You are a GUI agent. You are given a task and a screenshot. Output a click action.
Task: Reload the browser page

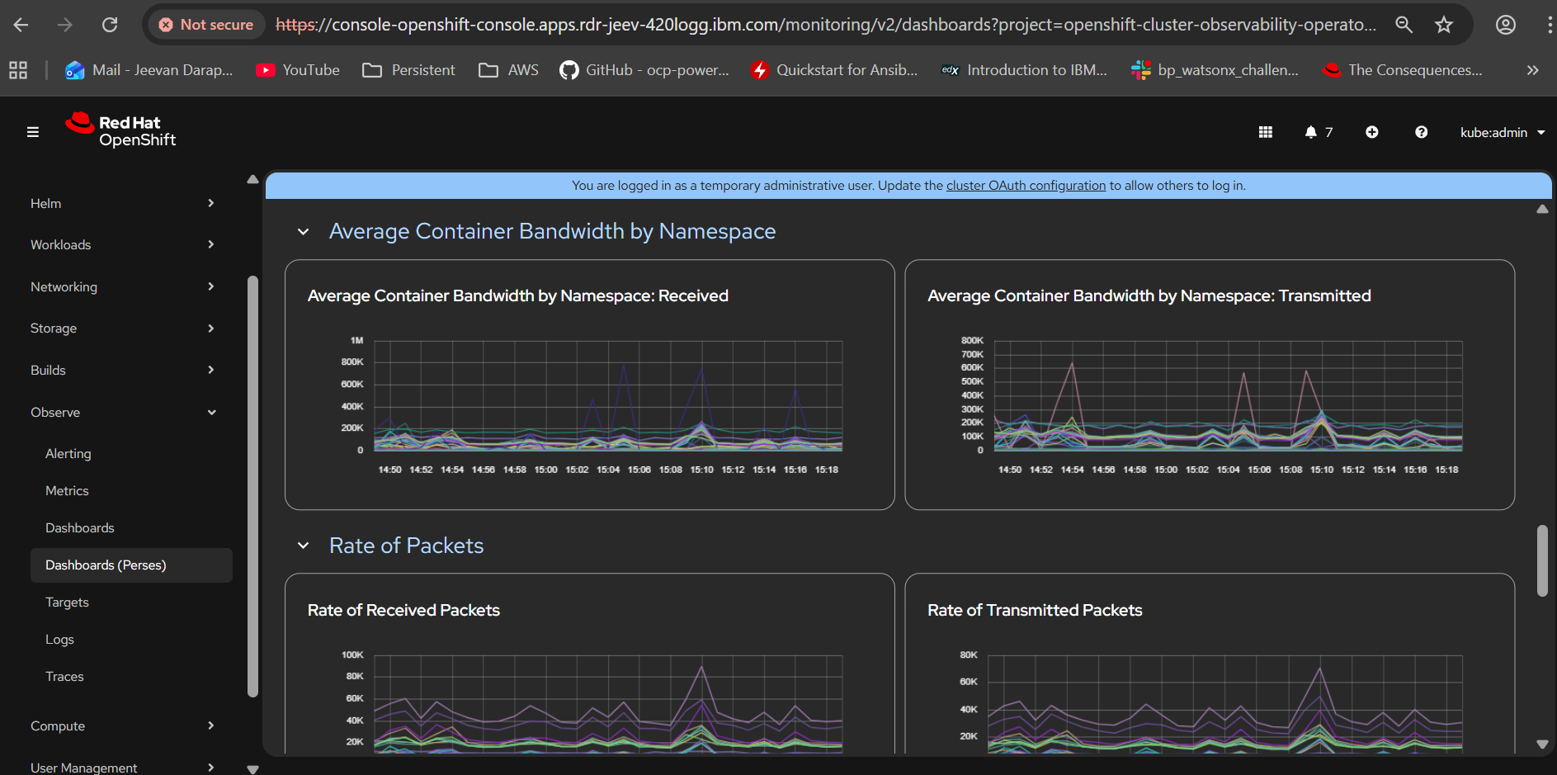pos(109,25)
